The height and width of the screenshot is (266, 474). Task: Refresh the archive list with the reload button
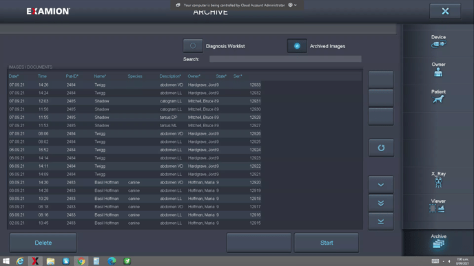[x=381, y=148]
